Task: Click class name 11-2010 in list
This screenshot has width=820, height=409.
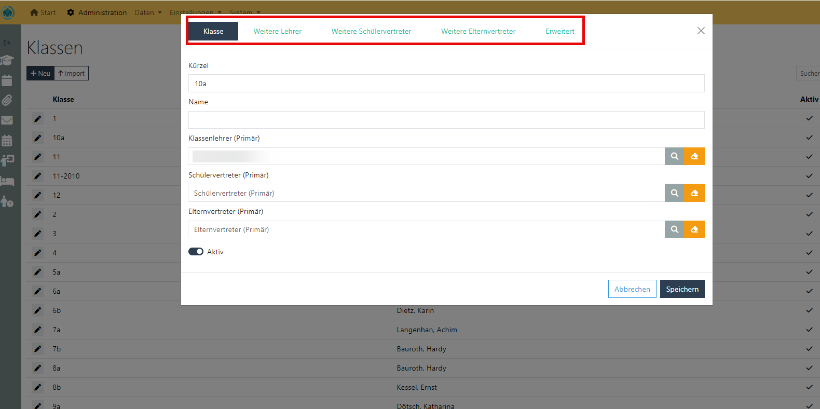Action: click(x=66, y=176)
